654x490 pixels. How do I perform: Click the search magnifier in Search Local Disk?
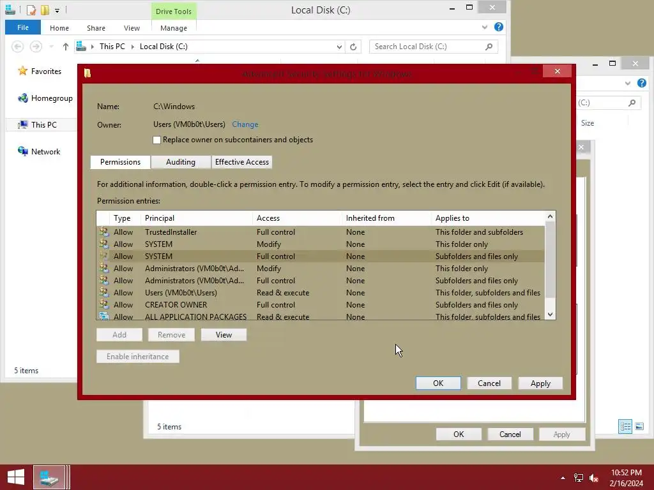pos(489,47)
